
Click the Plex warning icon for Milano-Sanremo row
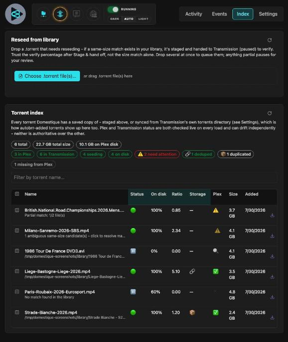click(217, 230)
